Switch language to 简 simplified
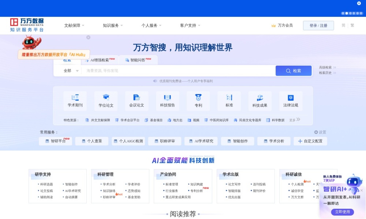Viewport: 366px width, 219px height. pos(343,26)
